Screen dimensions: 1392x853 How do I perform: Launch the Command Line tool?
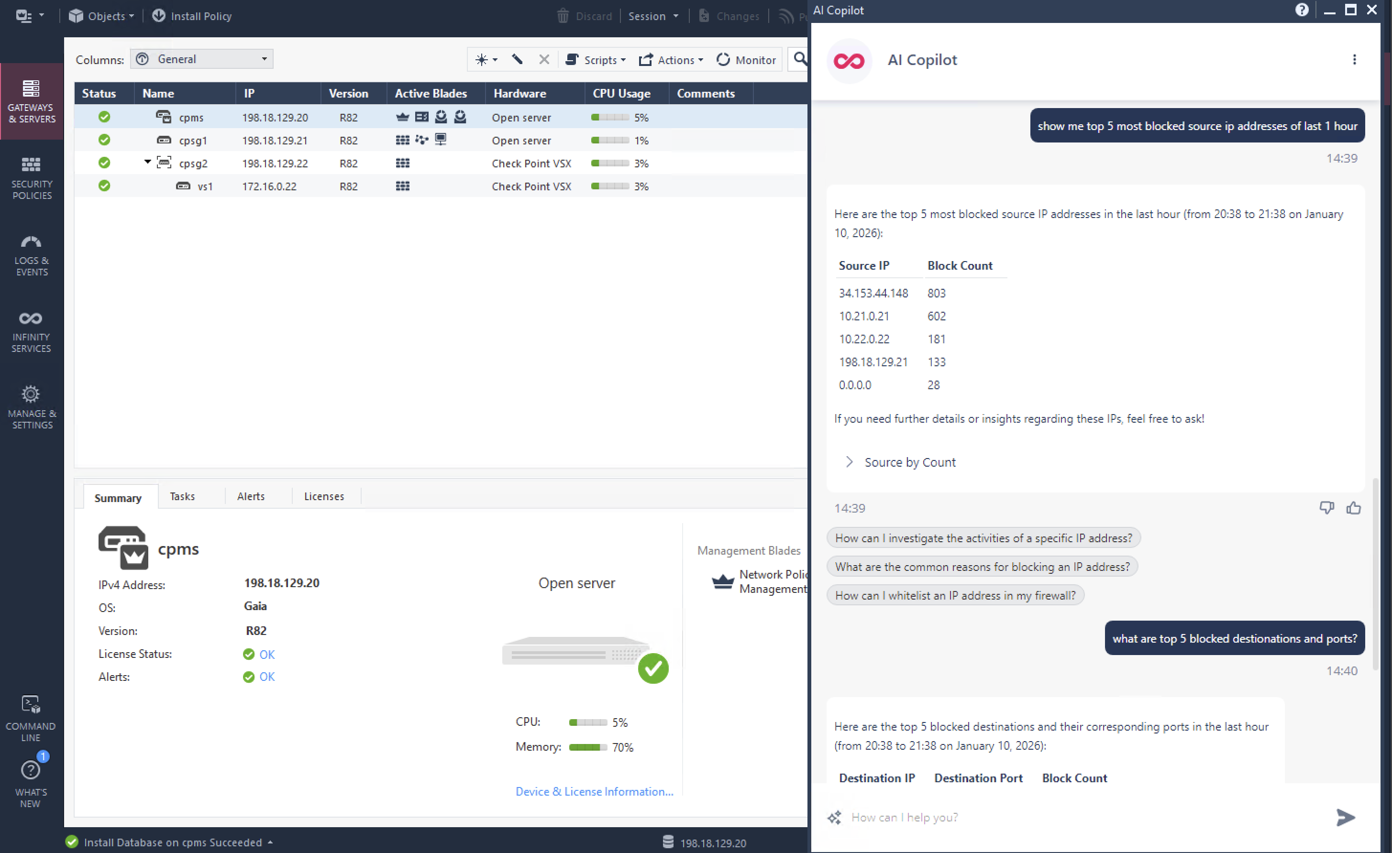(31, 718)
